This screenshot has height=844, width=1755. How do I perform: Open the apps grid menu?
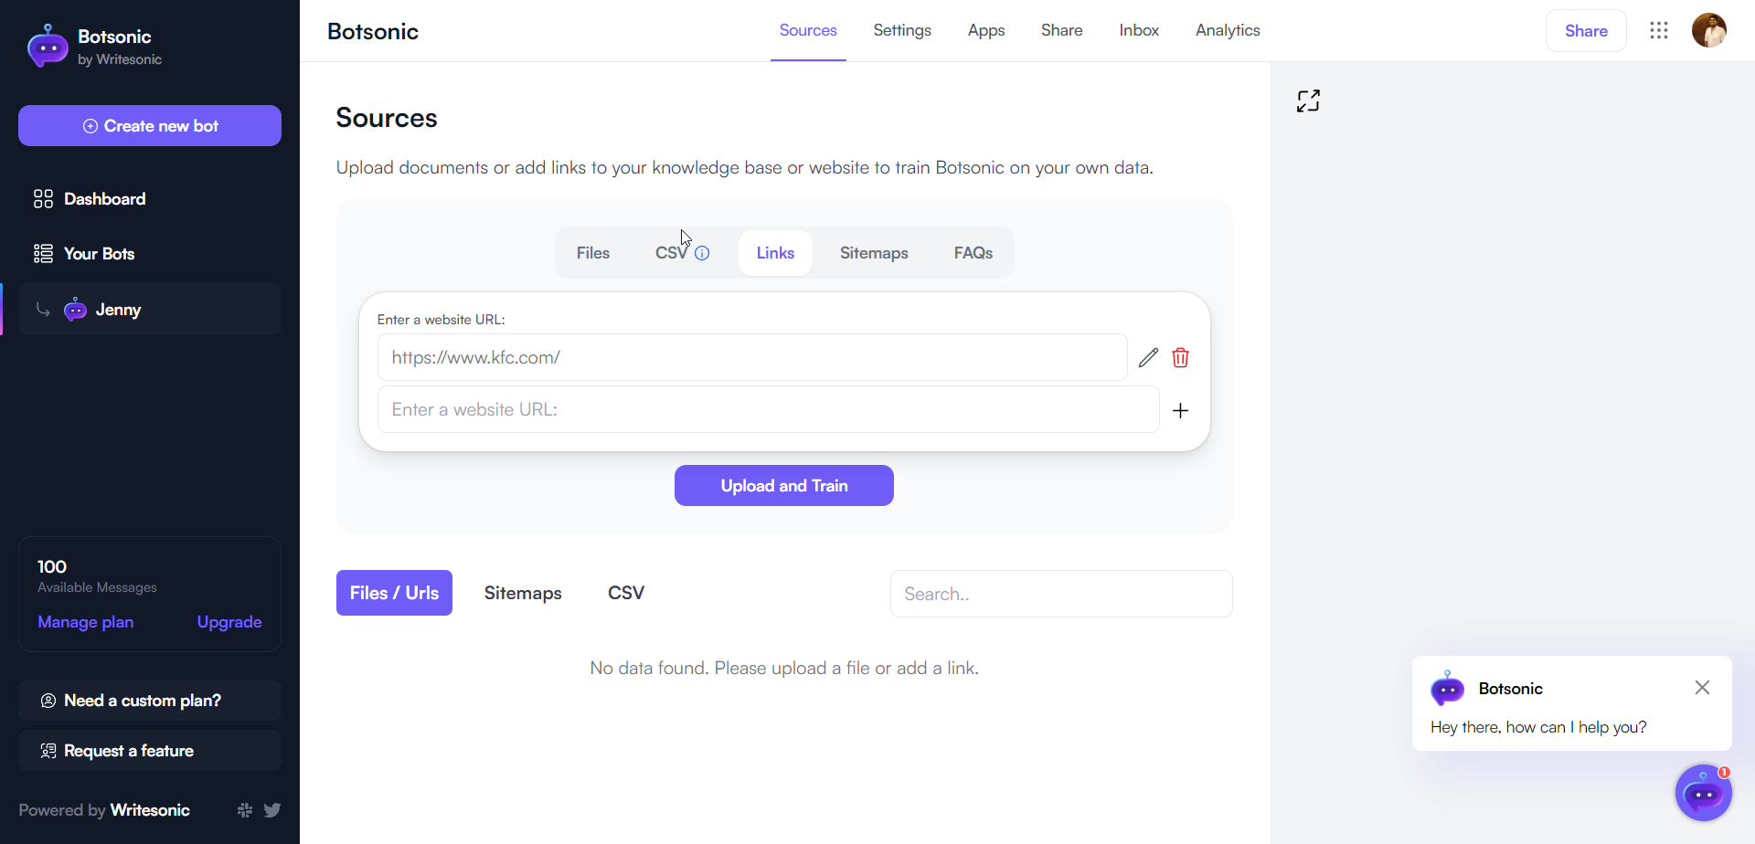pos(1658,30)
